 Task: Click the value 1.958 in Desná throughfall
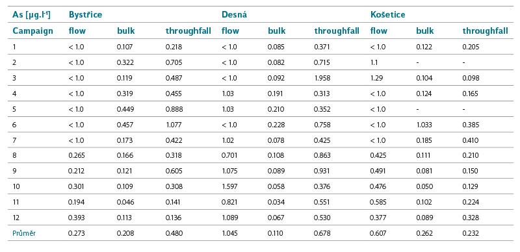(322, 78)
